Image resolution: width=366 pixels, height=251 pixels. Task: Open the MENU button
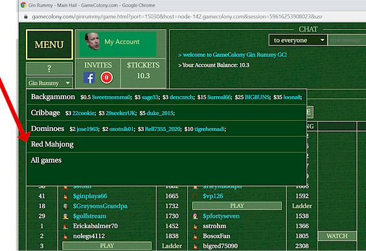pyautogui.click(x=49, y=44)
